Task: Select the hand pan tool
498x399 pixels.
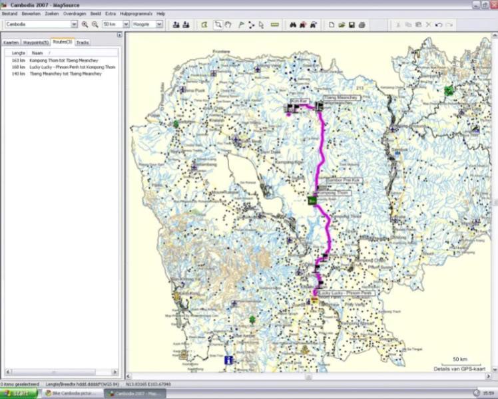Action: coord(228,25)
